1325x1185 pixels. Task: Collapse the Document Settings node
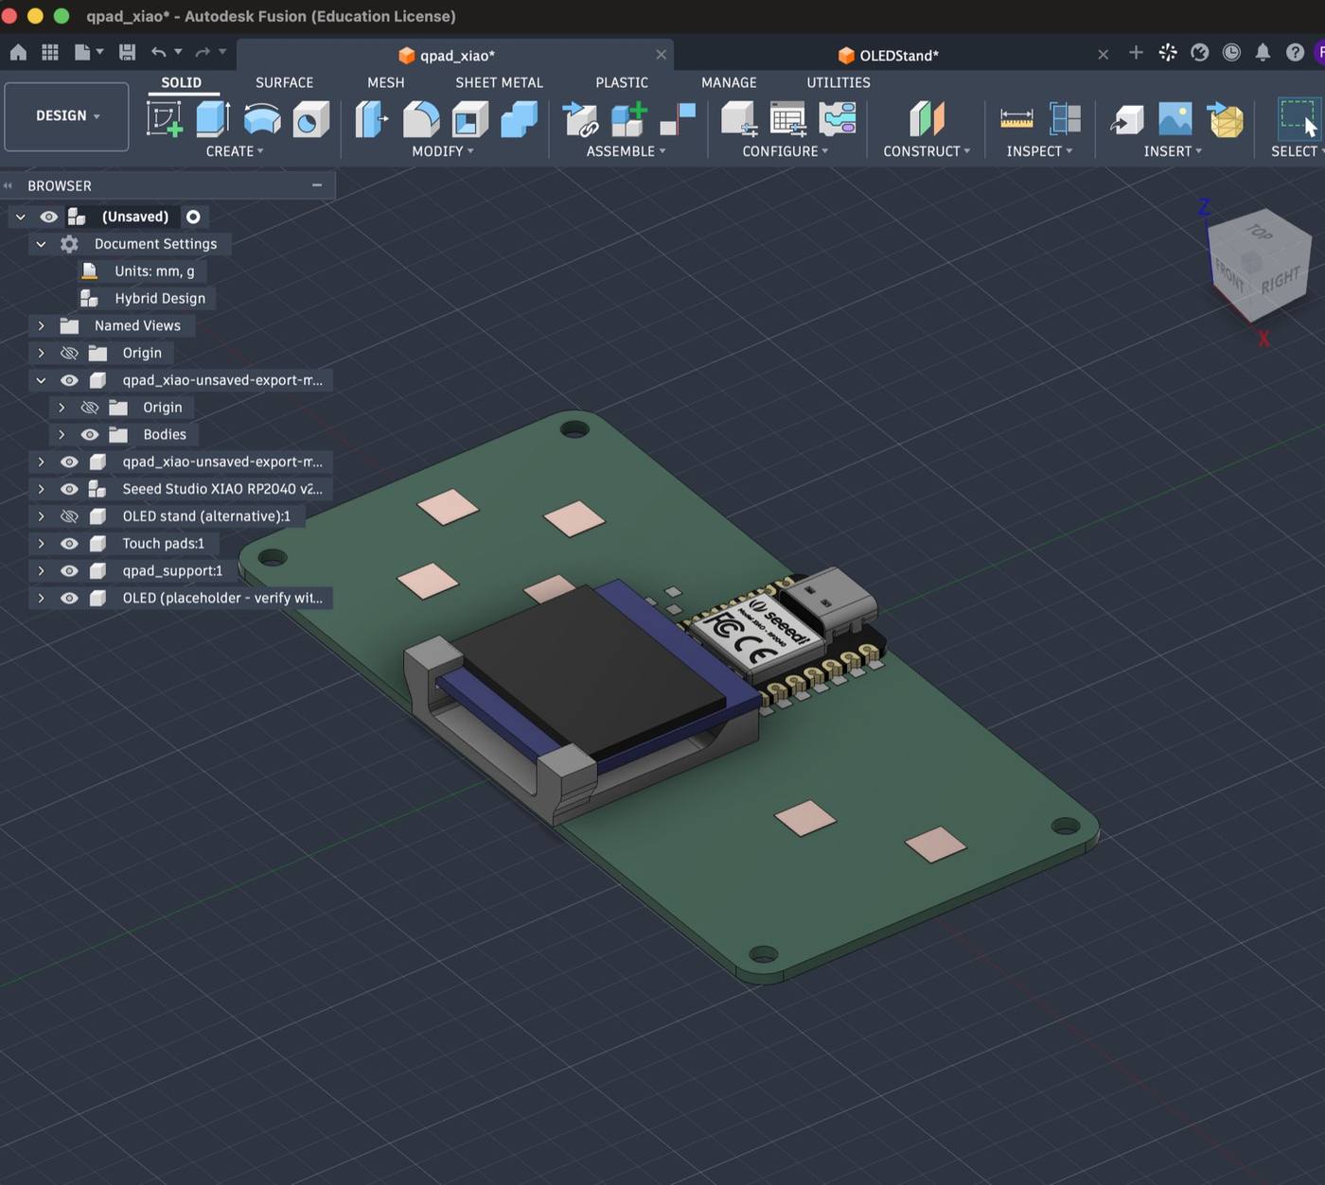click(x=41, y=244)
